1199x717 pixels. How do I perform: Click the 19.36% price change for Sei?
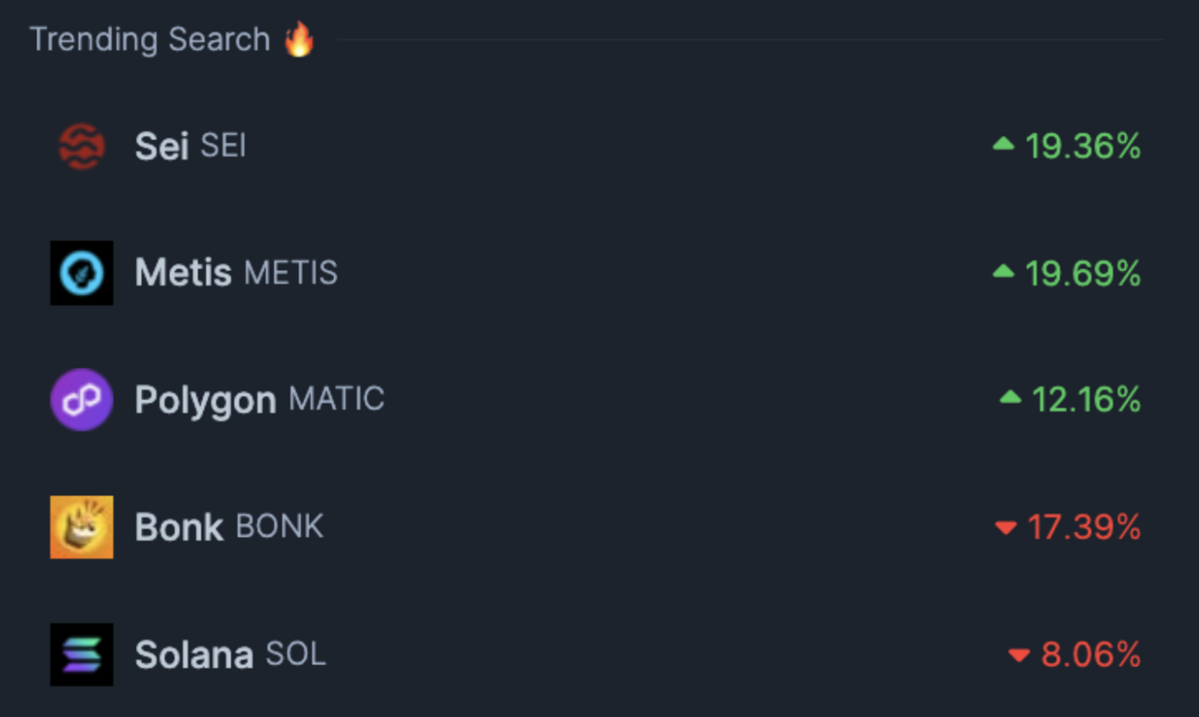pos(1082,147)
